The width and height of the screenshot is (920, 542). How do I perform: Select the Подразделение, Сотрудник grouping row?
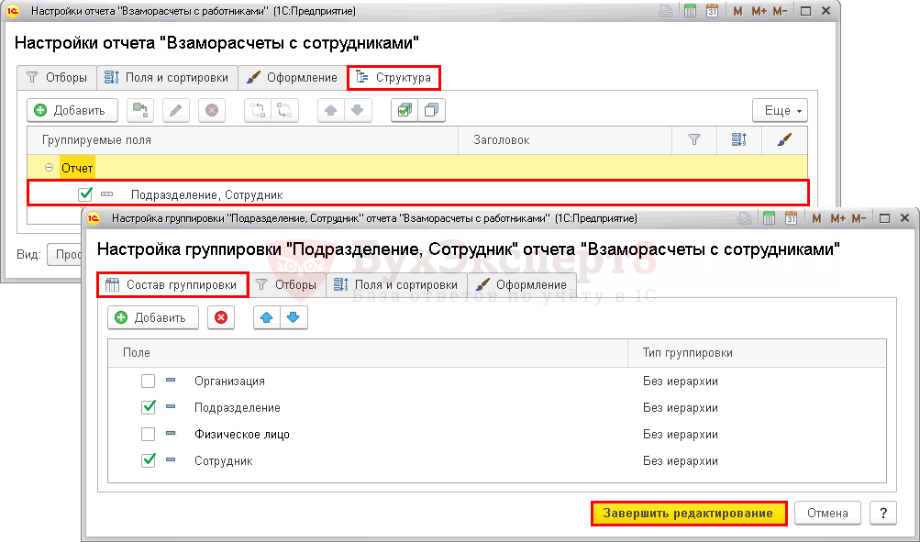206,194
